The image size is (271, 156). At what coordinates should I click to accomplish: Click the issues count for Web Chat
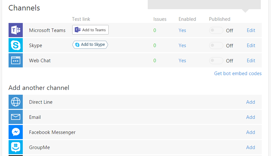tap(155, 61)
